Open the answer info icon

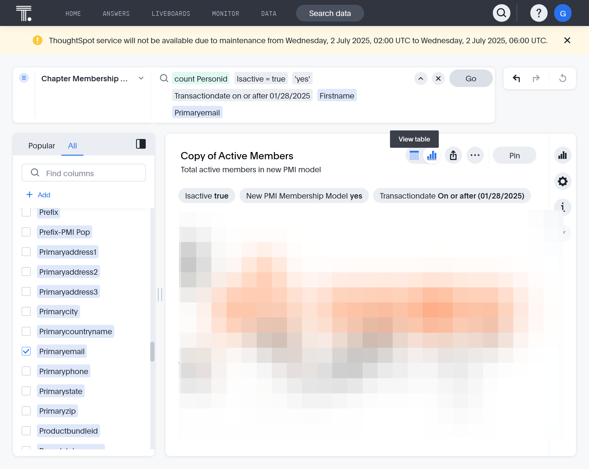pyautogui.click(x=562, y=207)
